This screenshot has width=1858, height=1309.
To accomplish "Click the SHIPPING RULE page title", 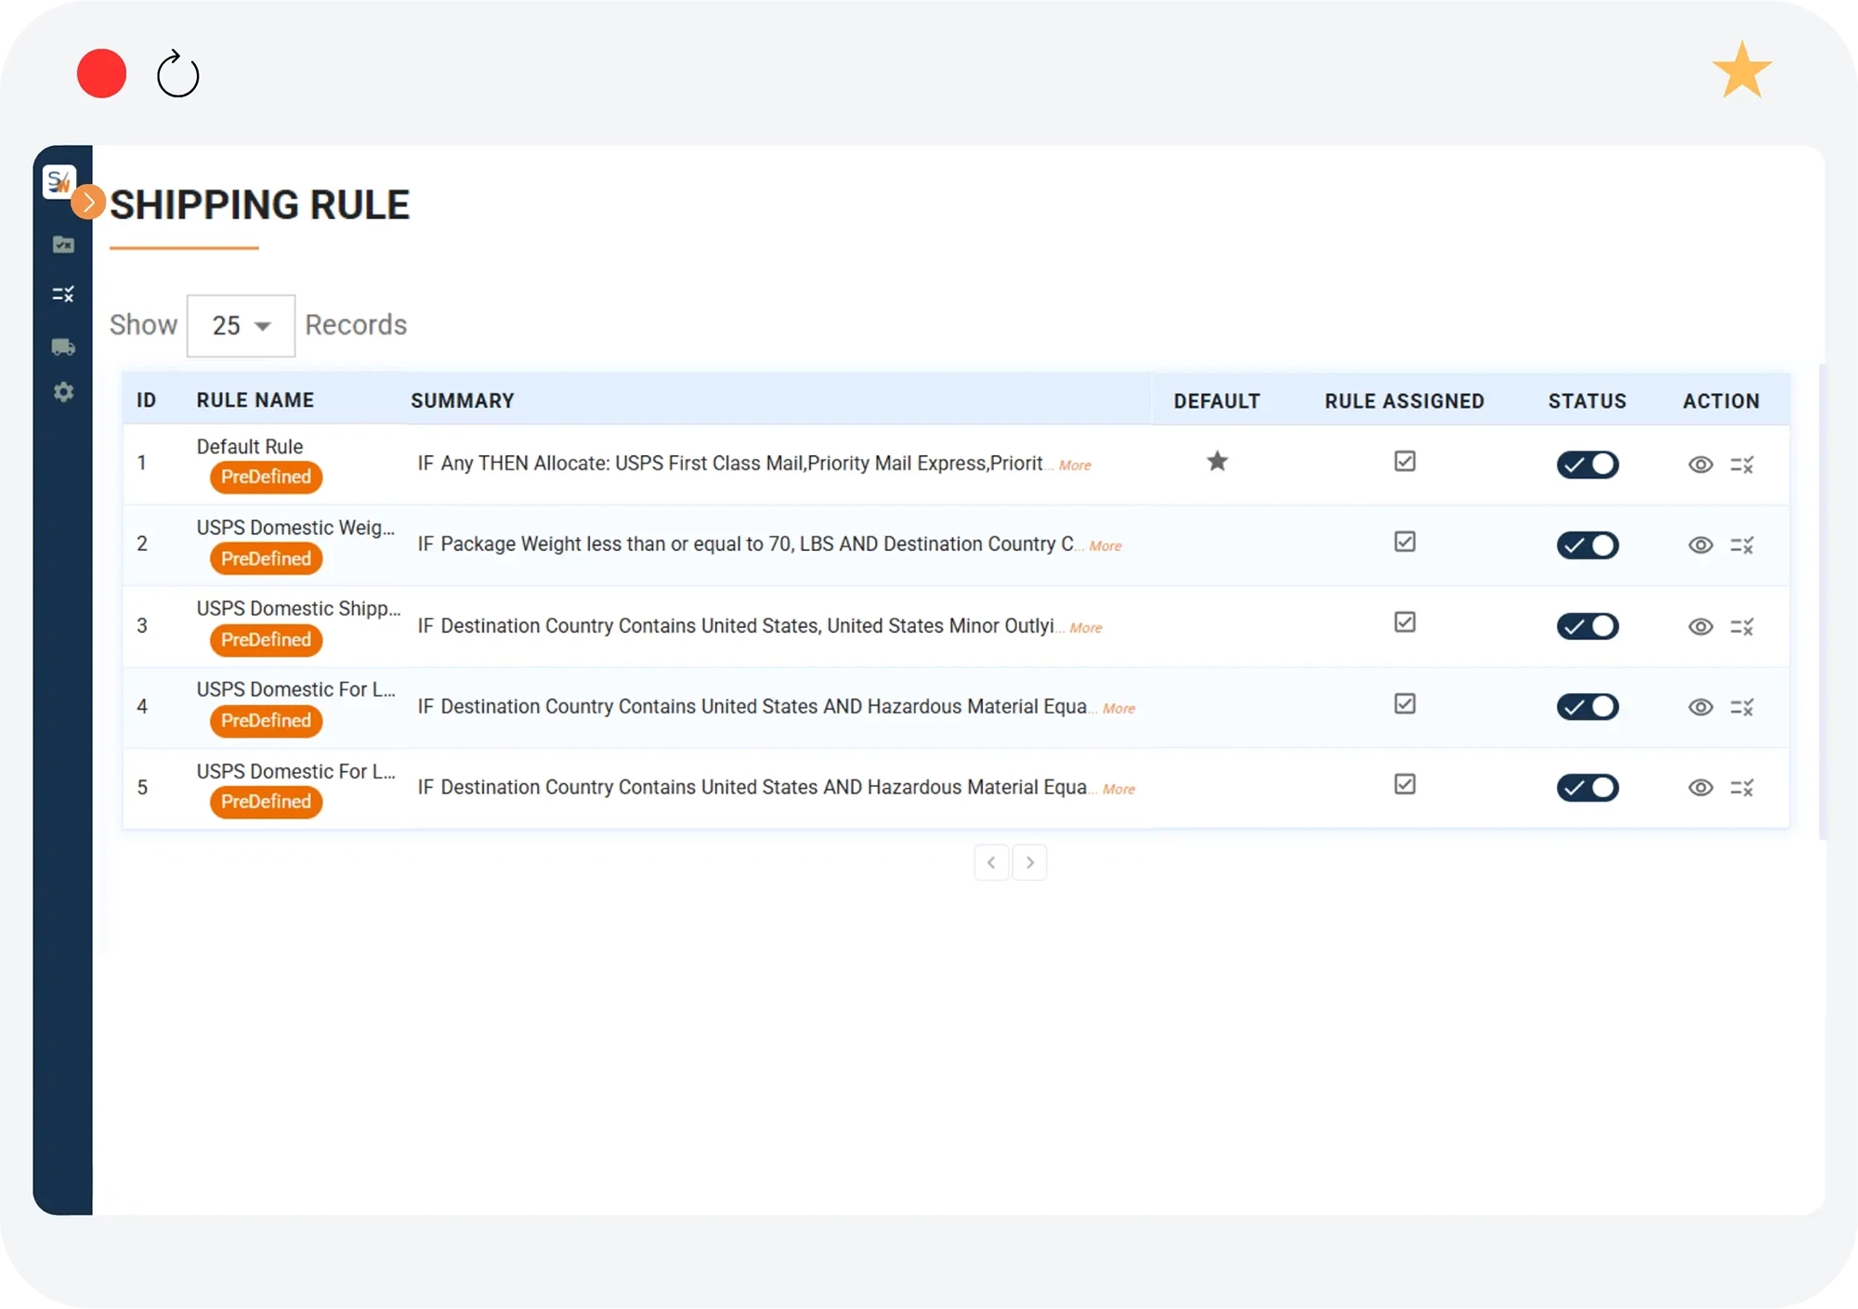I will (259, 205).
